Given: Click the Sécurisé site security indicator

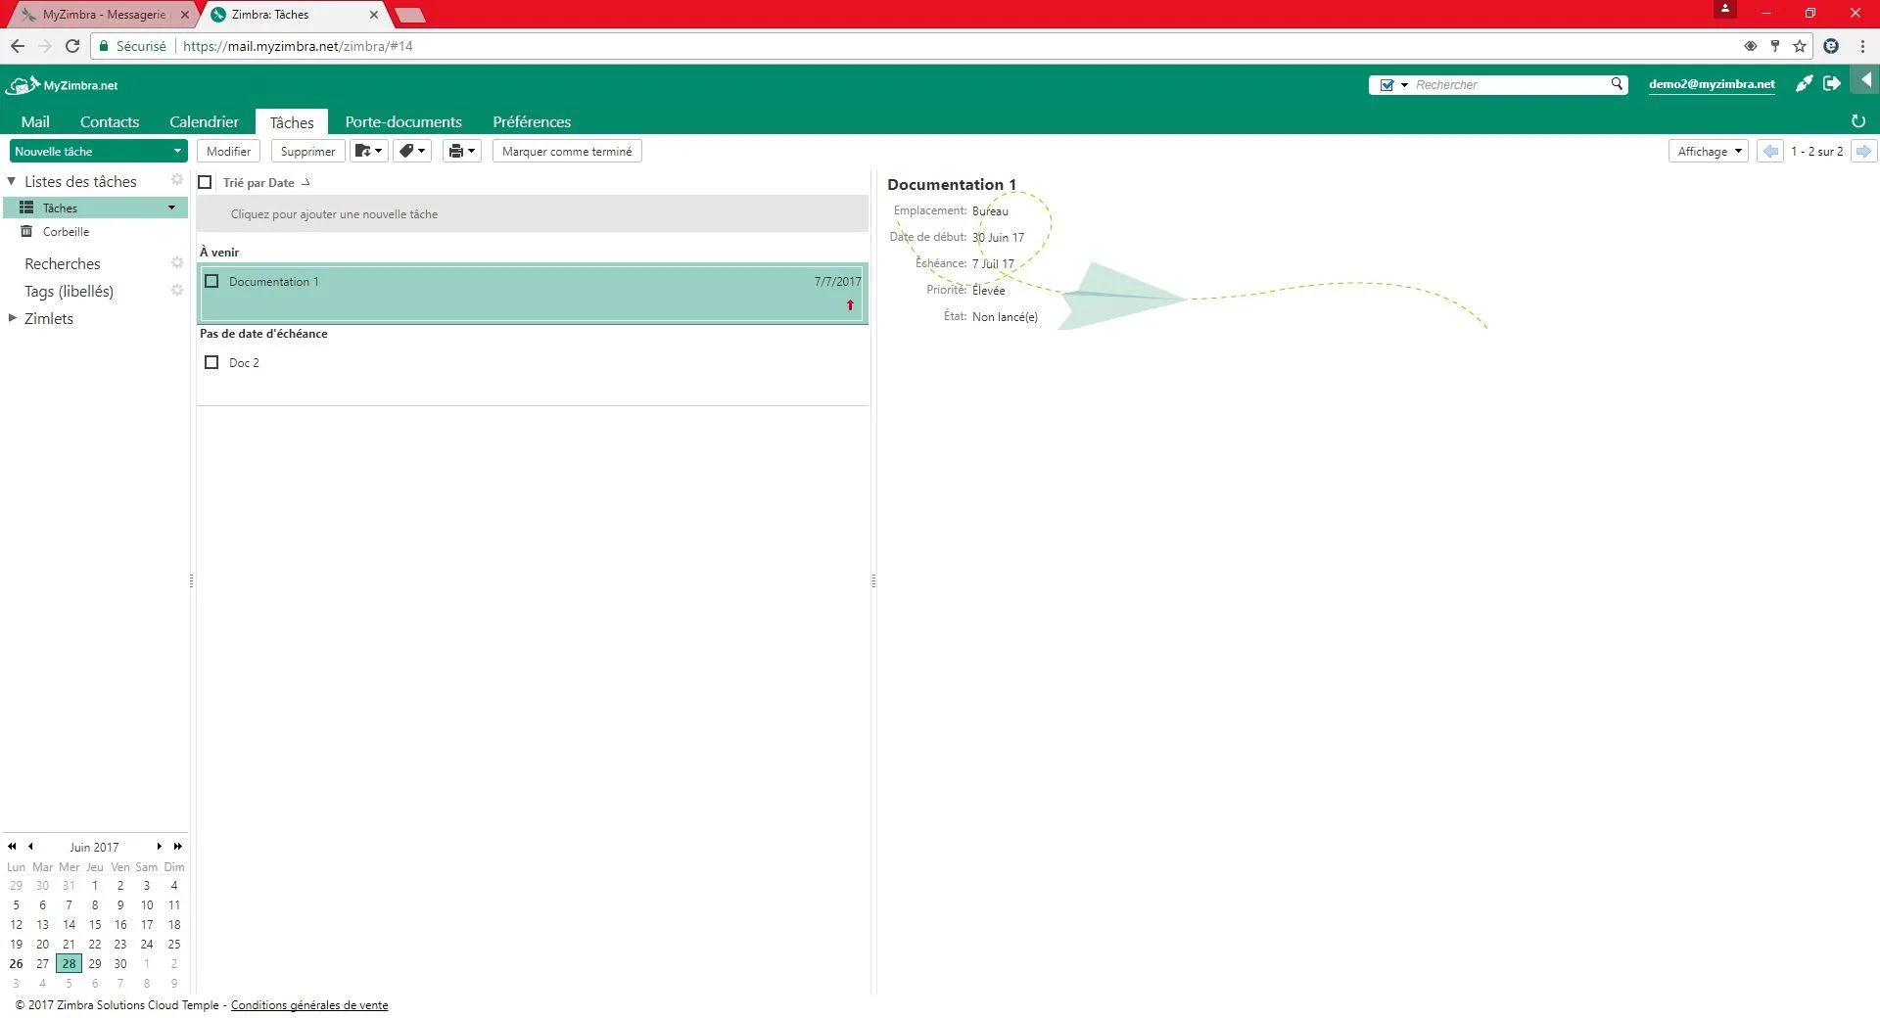Looking at the screenshot, I should click(x=132, y=46).
